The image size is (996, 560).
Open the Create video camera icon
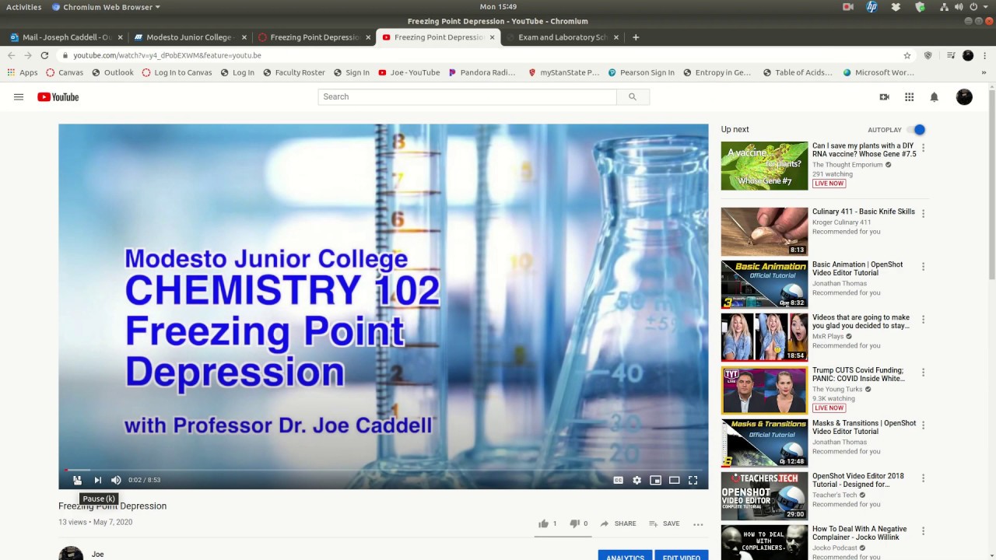coord(884,97)
